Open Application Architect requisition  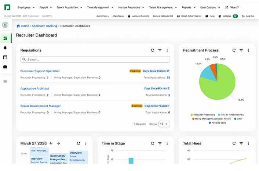coord(35,89)
